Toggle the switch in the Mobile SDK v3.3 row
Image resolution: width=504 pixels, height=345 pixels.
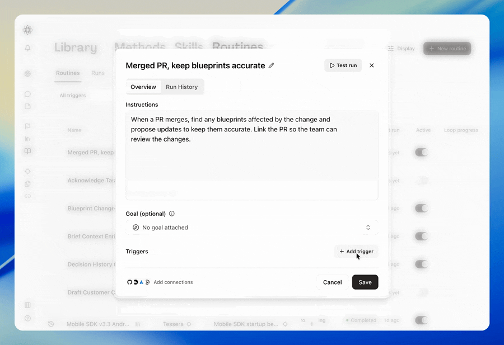point(421,320)
